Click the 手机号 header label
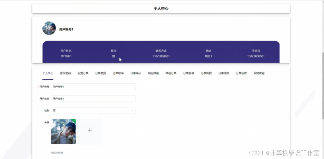The image size is (324, 159). tap(256, 51)
